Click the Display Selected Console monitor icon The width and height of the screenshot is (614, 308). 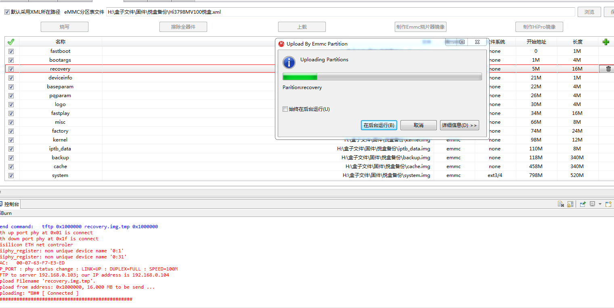(592, 204)
